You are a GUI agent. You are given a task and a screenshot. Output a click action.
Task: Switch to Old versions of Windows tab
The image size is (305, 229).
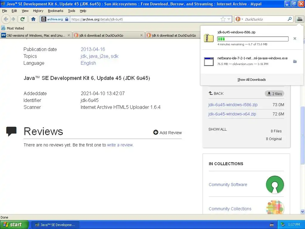click(x=36, y=35)
